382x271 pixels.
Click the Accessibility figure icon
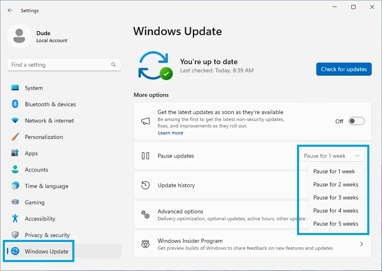coord(15,219)
